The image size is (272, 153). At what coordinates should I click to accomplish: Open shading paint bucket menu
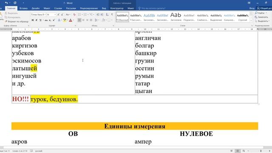tap(104, 20)
